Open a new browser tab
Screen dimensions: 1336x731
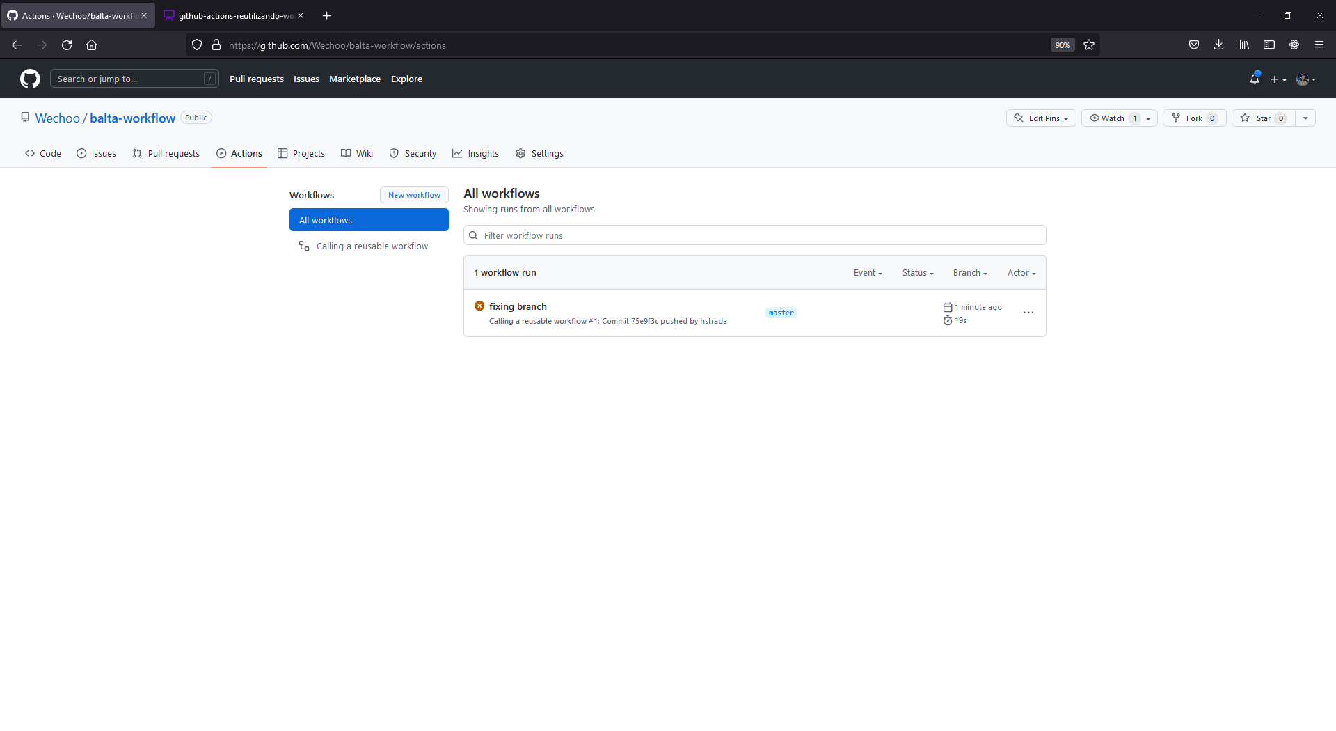326,15
